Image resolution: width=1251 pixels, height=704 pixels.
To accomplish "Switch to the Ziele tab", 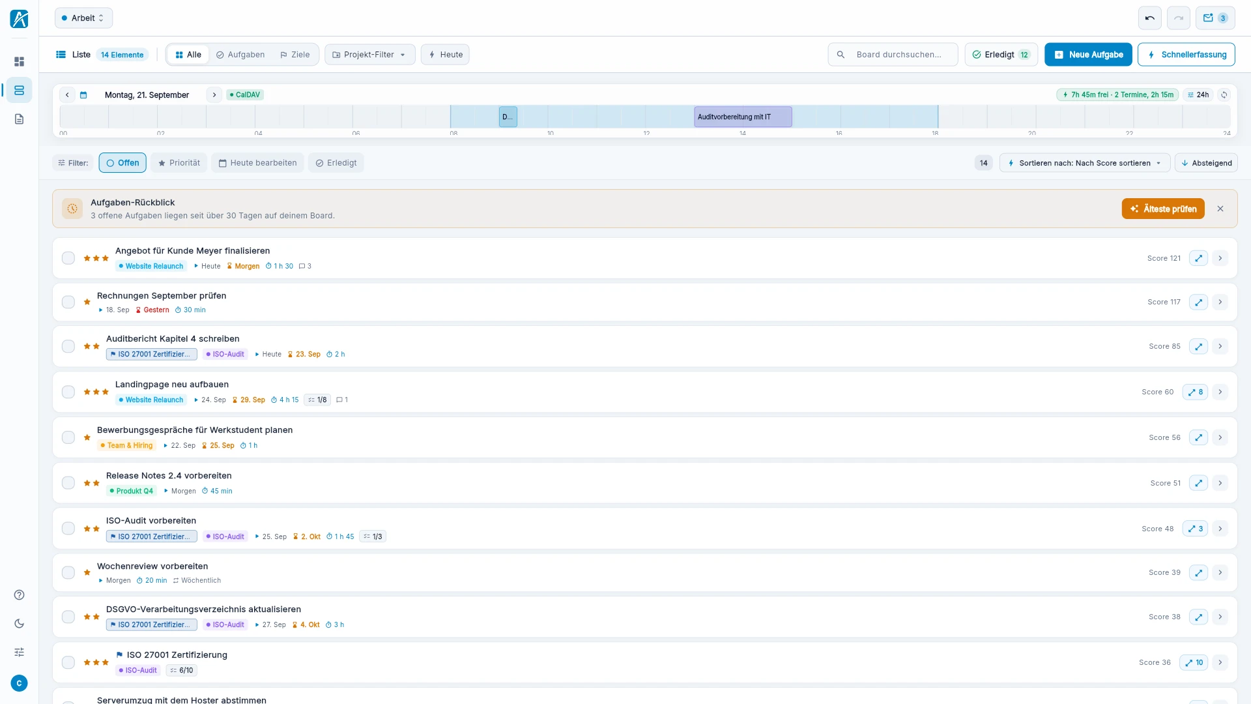I will (x=295, y=55).
